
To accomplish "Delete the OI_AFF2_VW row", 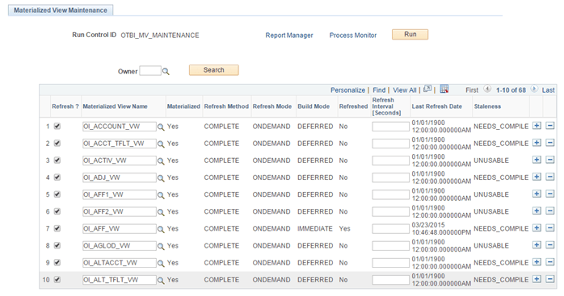I will click(550, 211).
